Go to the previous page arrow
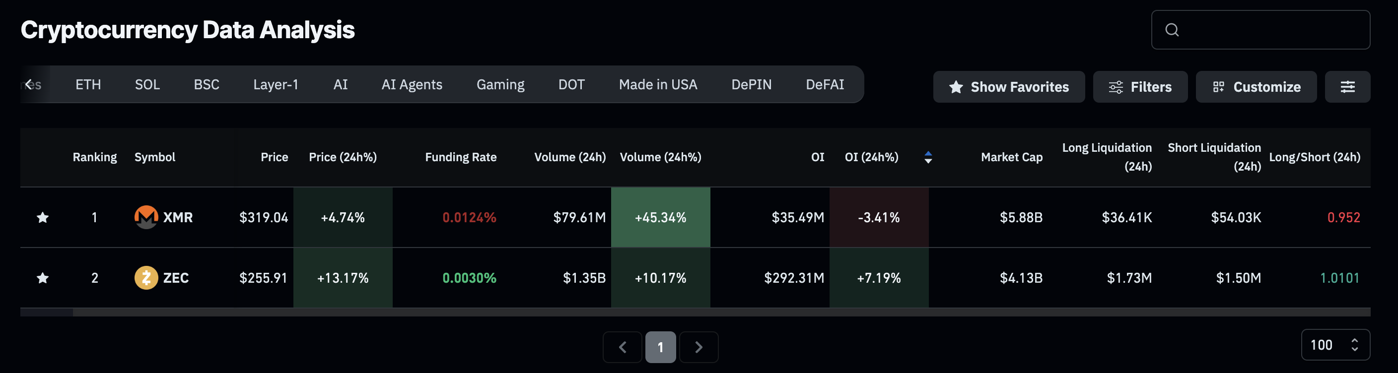This screenshot has width=1398, height=373. [x=623, y=347]
